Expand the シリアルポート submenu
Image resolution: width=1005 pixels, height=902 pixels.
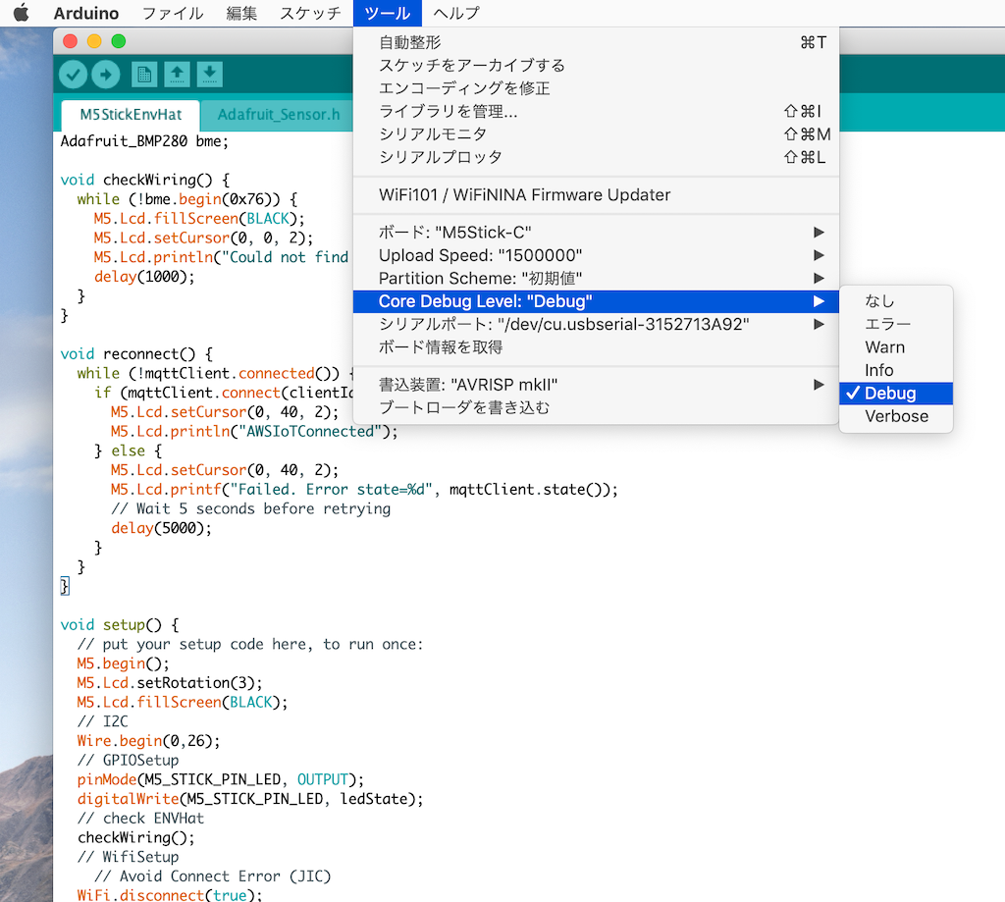[x=596, y=325]
